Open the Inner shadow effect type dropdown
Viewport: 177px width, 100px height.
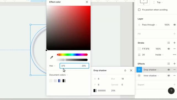(151, 76)
